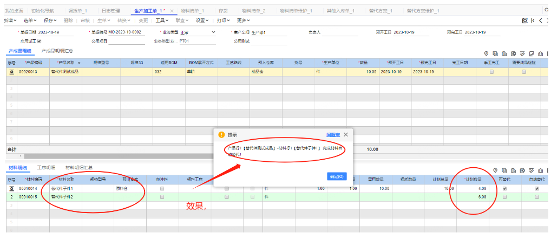Switch to the 物料清单_1 tab

coord(192,11)
